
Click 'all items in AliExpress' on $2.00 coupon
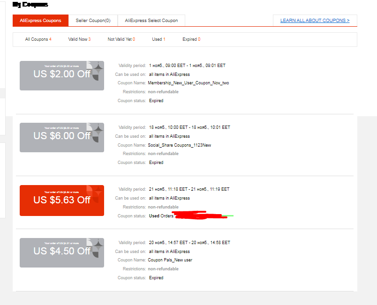click(169, 74)
